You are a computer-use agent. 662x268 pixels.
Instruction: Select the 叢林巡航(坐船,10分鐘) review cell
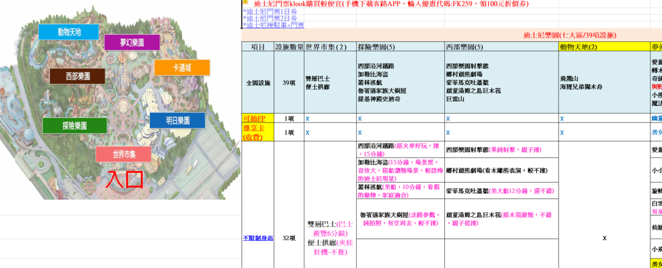tap(401, 191)
